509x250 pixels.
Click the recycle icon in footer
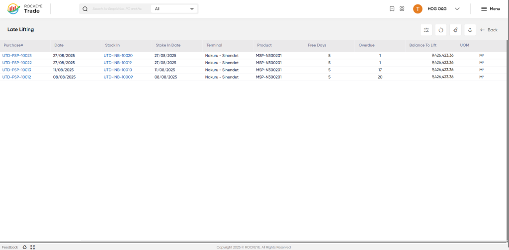pos(25,247)
